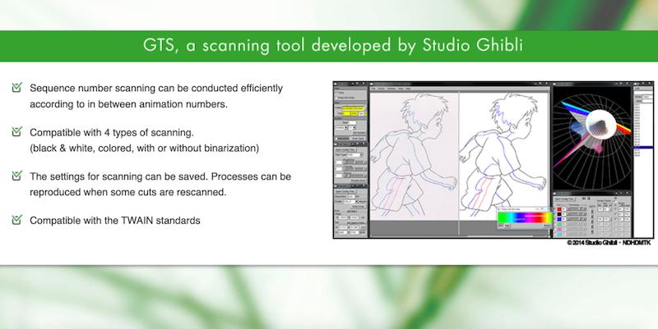Open the Help menu in GTS window
This screenshot has height=329, width=658.
[x=408, y=89]
